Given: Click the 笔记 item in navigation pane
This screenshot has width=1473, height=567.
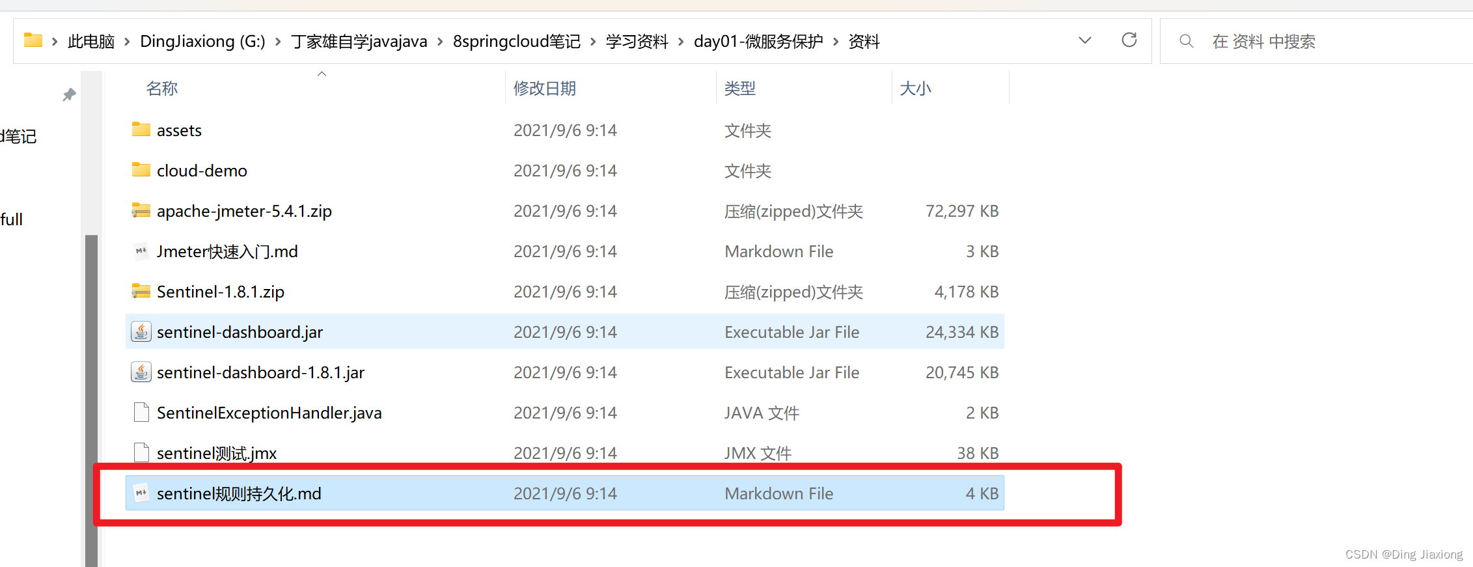Looking at the screenshot, I should (18, 136).
